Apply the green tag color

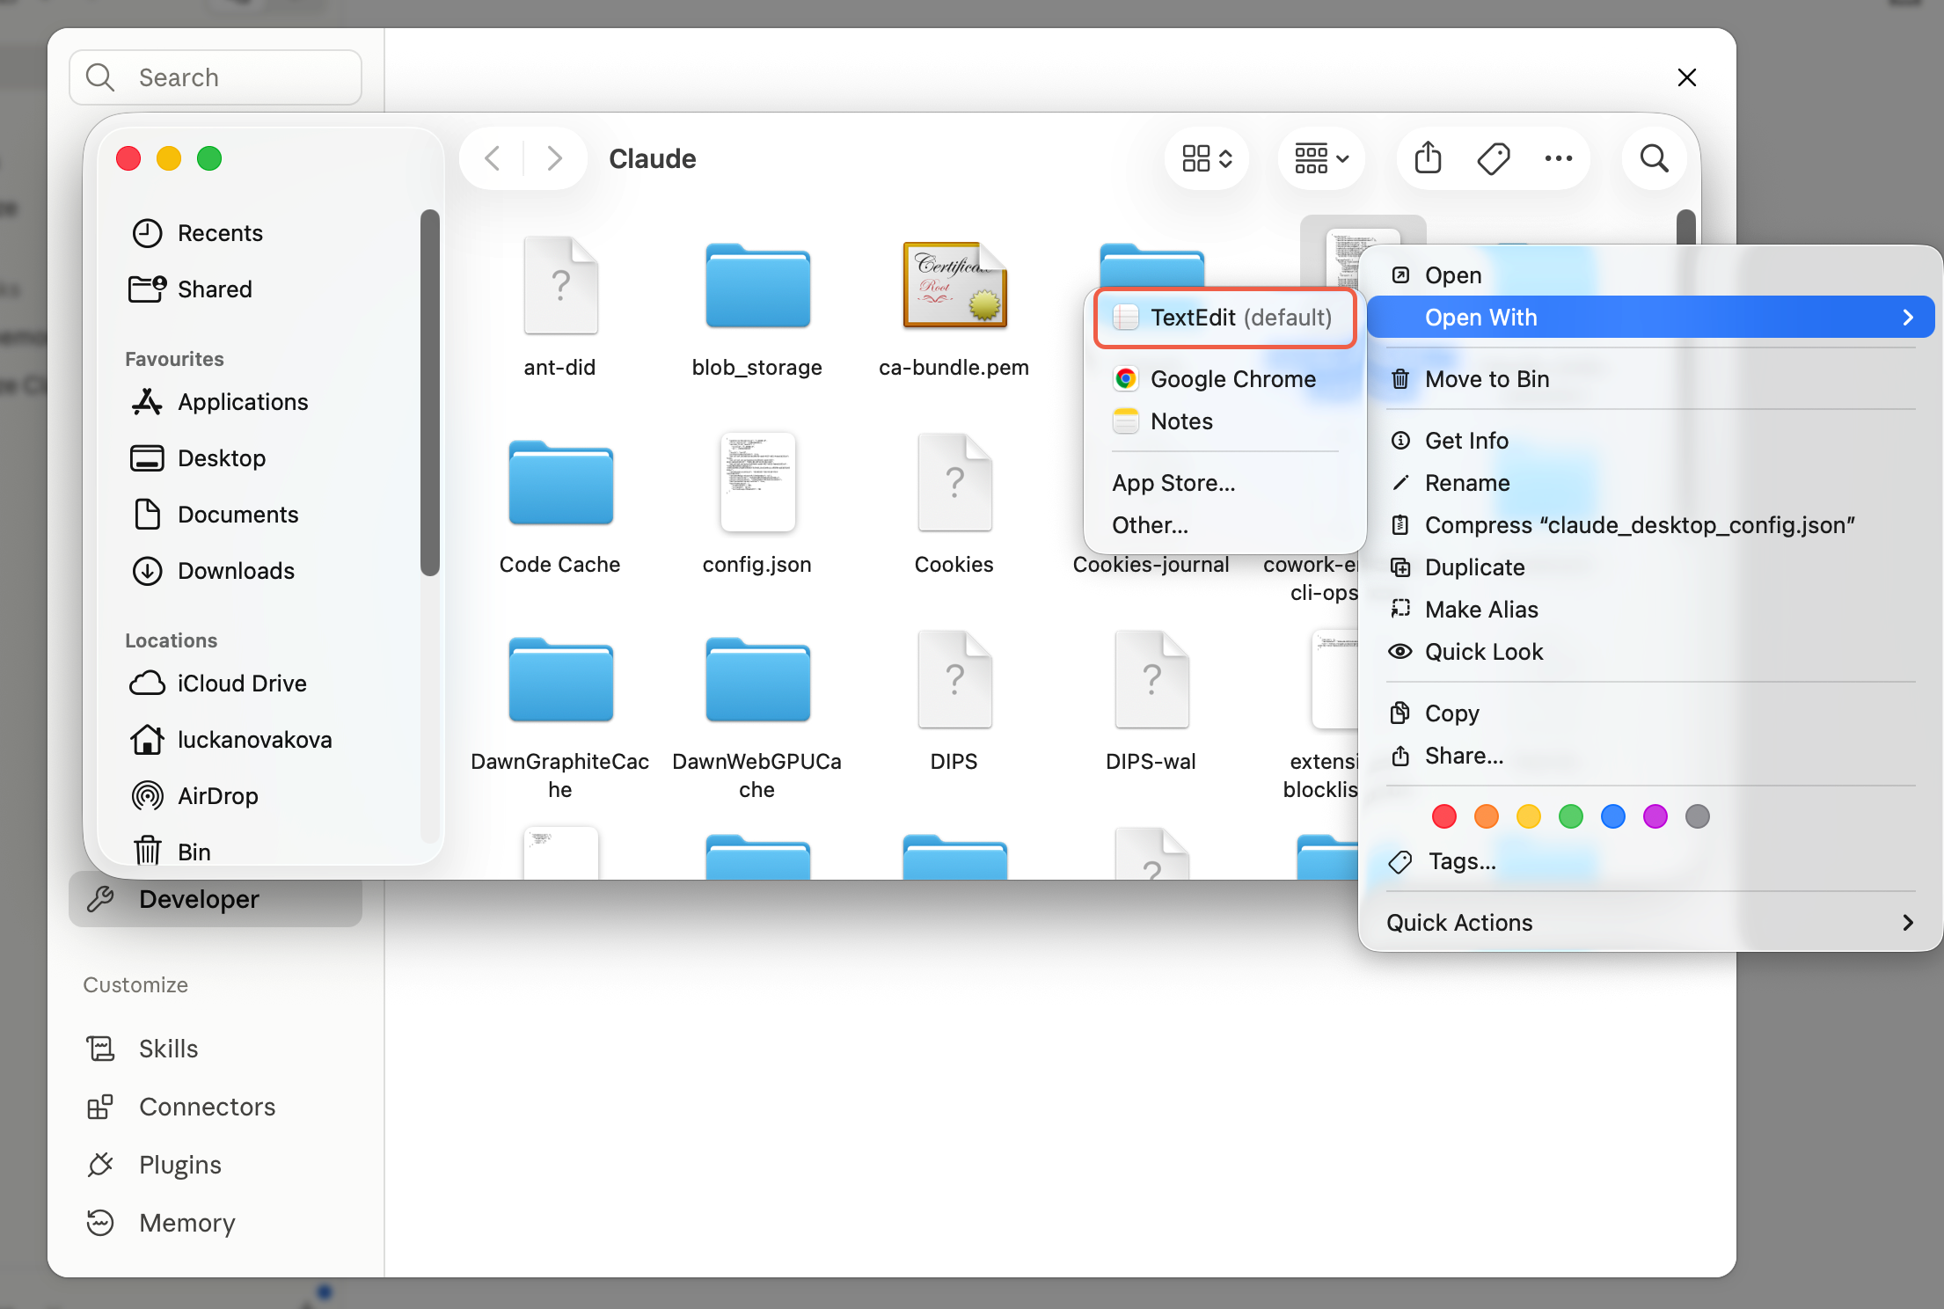pos(1571,816)
